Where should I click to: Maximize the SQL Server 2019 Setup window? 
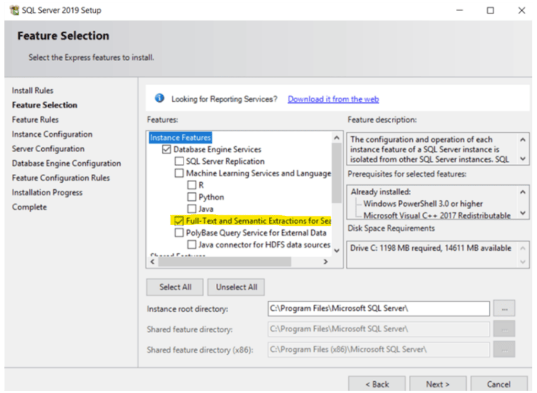tap(491, 10)
